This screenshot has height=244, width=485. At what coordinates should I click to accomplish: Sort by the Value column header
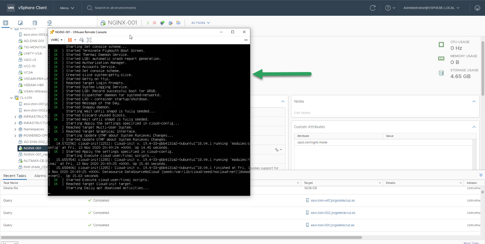point(390,136)
